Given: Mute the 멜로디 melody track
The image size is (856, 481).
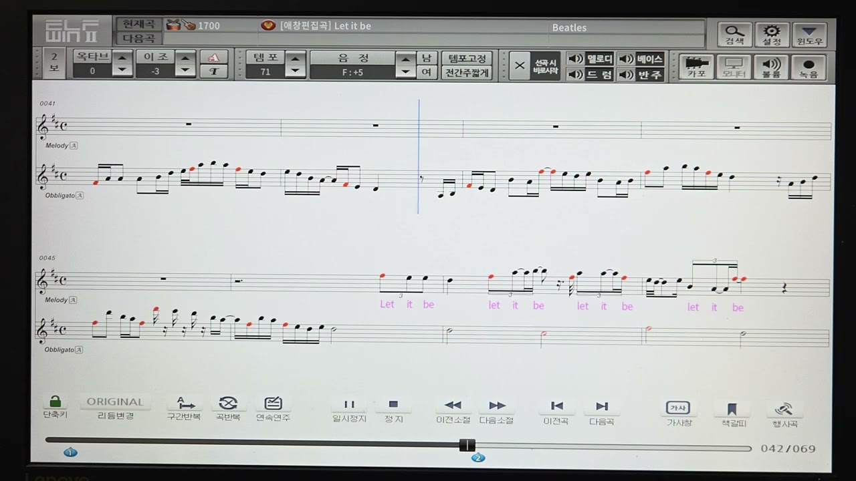Looking at the screenshot, I should click(590, 59).
